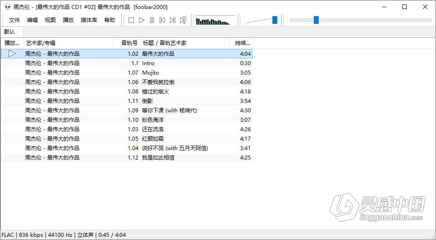Click the status bar playback info
Viewport: 436px width, 240px height.
(64, 235)
